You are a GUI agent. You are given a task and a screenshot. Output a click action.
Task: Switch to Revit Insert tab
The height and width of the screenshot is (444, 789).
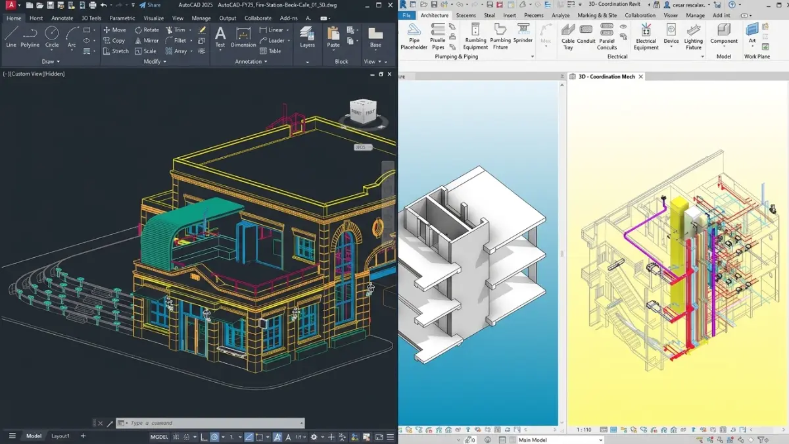510,15
